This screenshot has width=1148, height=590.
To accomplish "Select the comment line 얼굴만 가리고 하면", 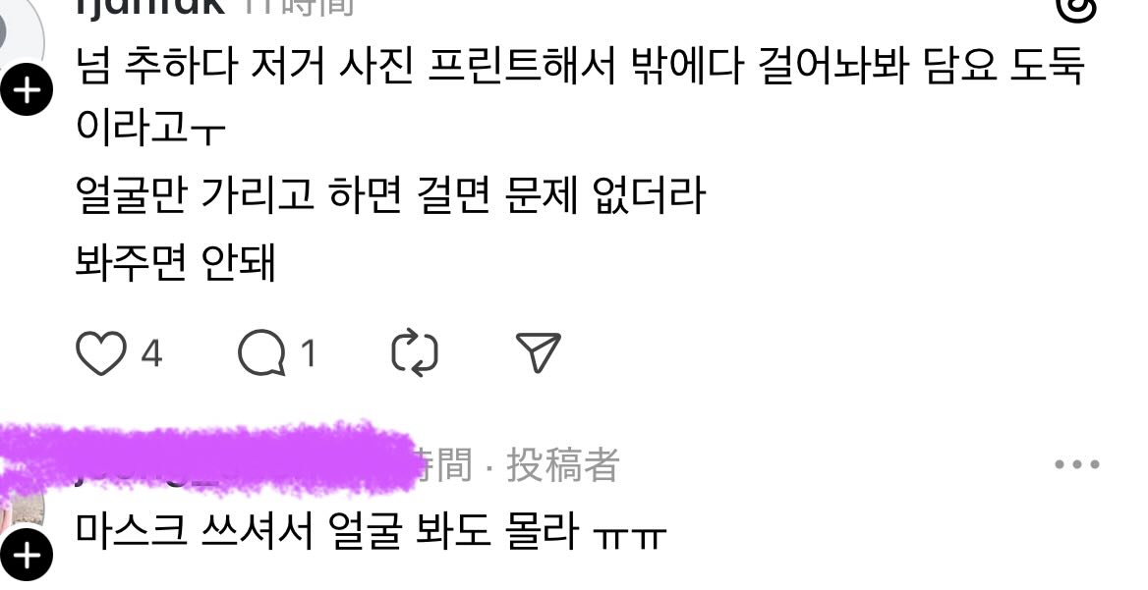I will tap(390, 196).
